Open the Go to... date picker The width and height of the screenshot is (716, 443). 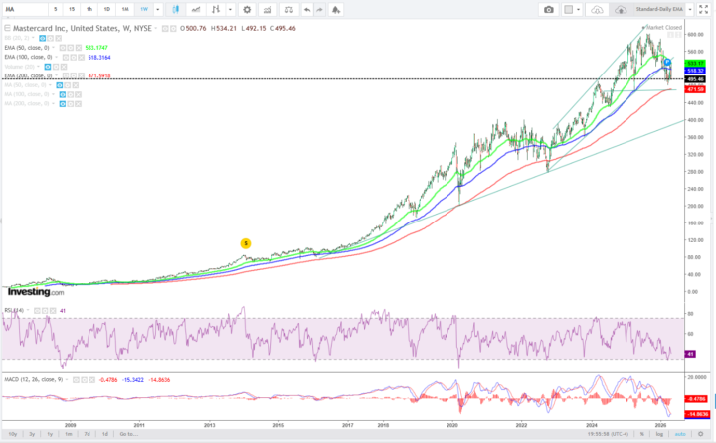point(129,434)
